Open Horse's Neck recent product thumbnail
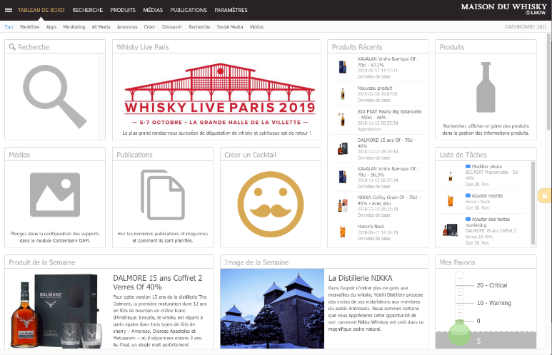552x355 pixels. coord(343,232)
